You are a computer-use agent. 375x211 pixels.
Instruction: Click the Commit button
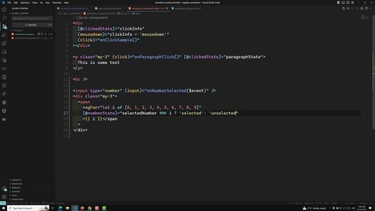[x=30, y=25]
